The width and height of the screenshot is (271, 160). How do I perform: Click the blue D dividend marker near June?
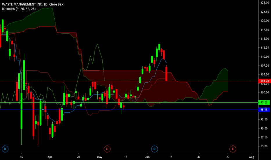coord(154,149)
